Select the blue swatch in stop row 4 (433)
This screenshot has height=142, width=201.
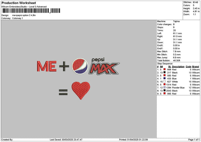point(164,78)
